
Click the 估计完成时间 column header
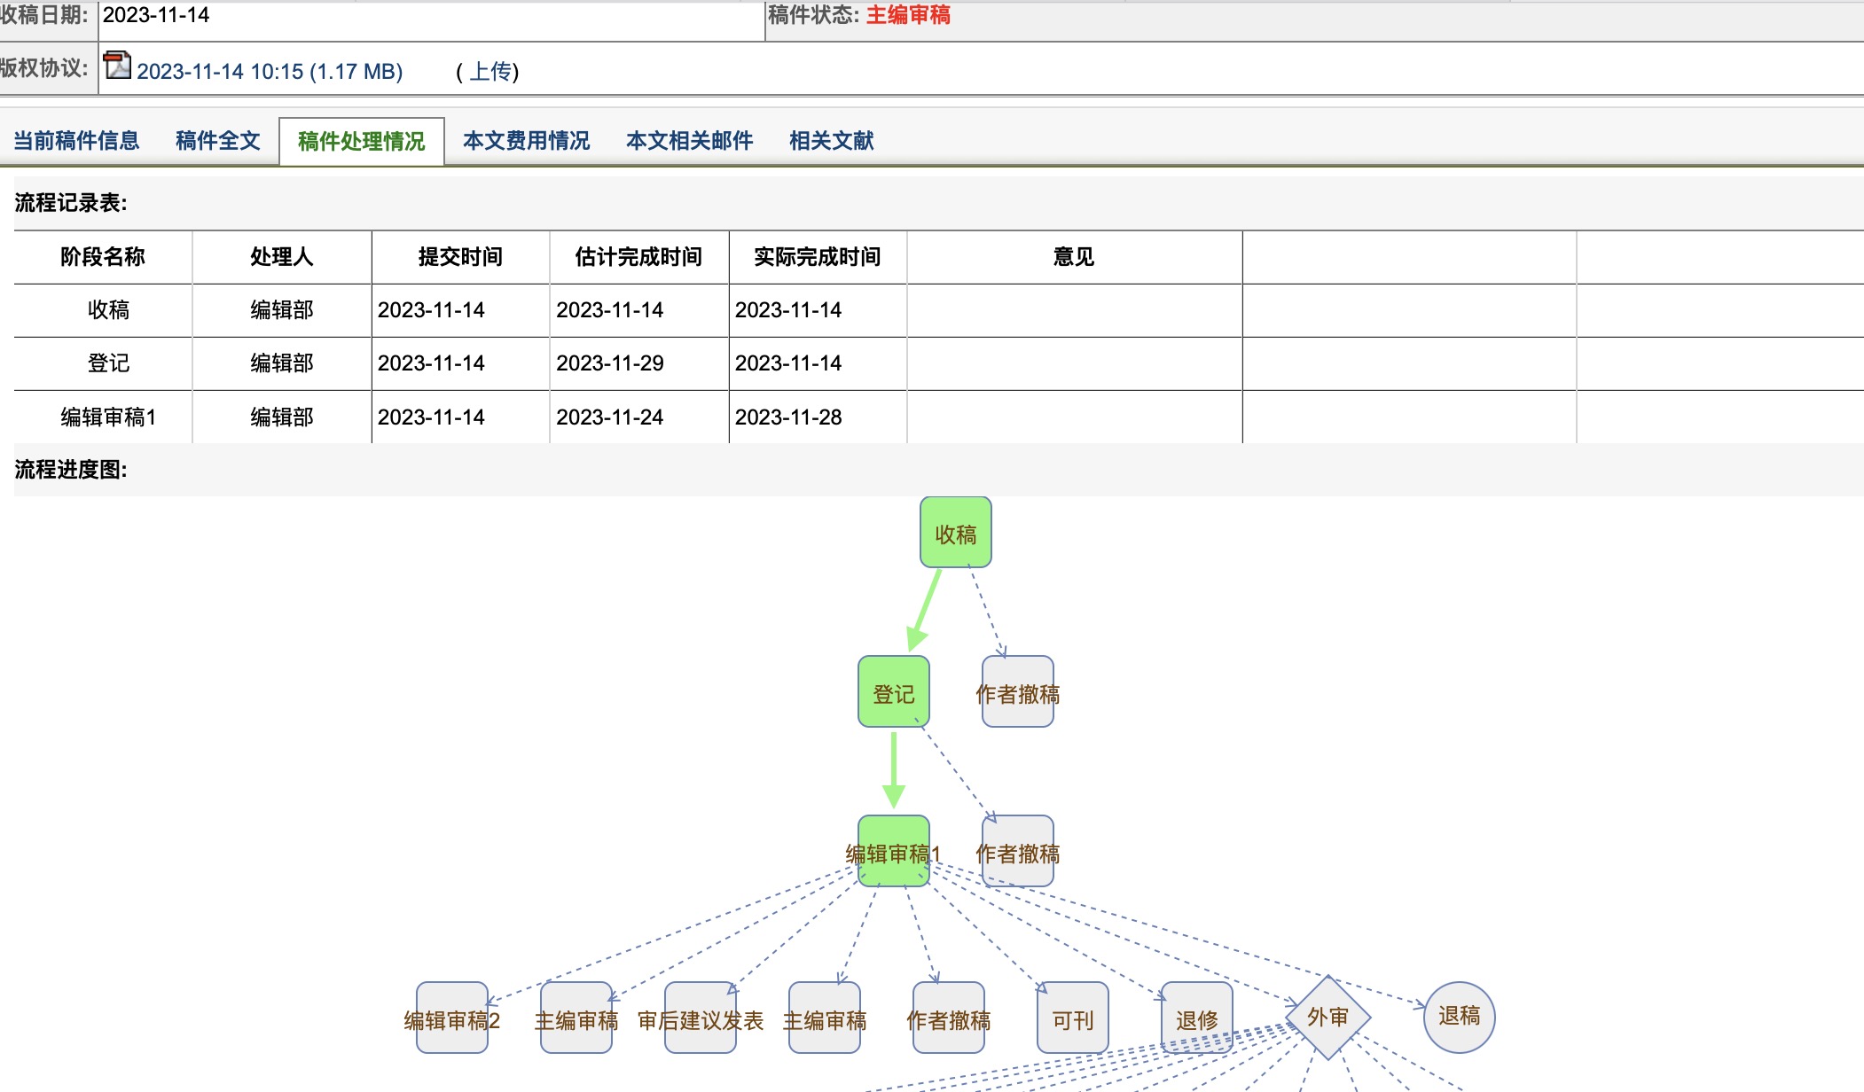638,257
